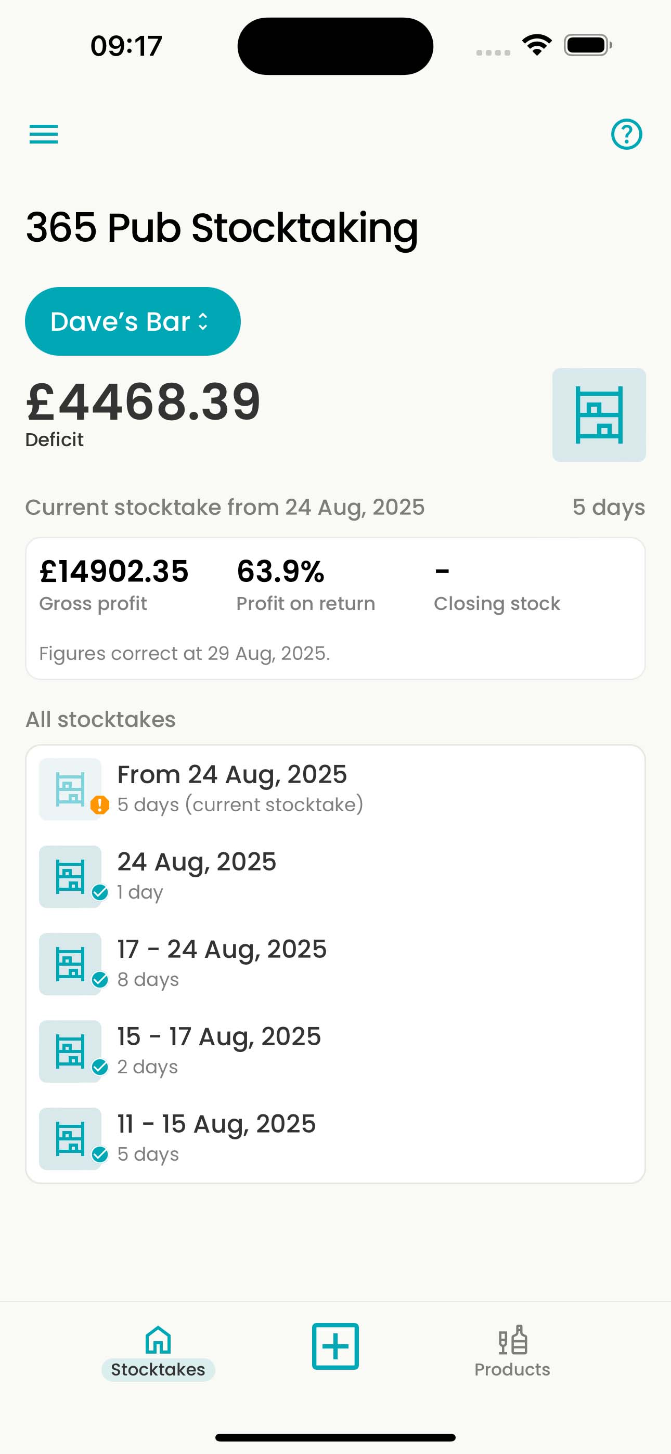Tap the £14902.35 gross profit value
Viewport: 671px width, 1454px height.
113,571
